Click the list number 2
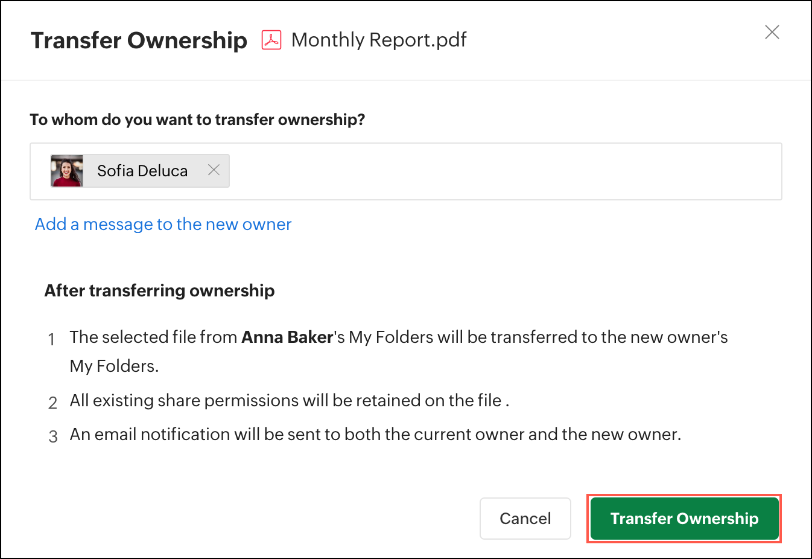This screenshot has width=812, height=559. [x=53, y=403]
